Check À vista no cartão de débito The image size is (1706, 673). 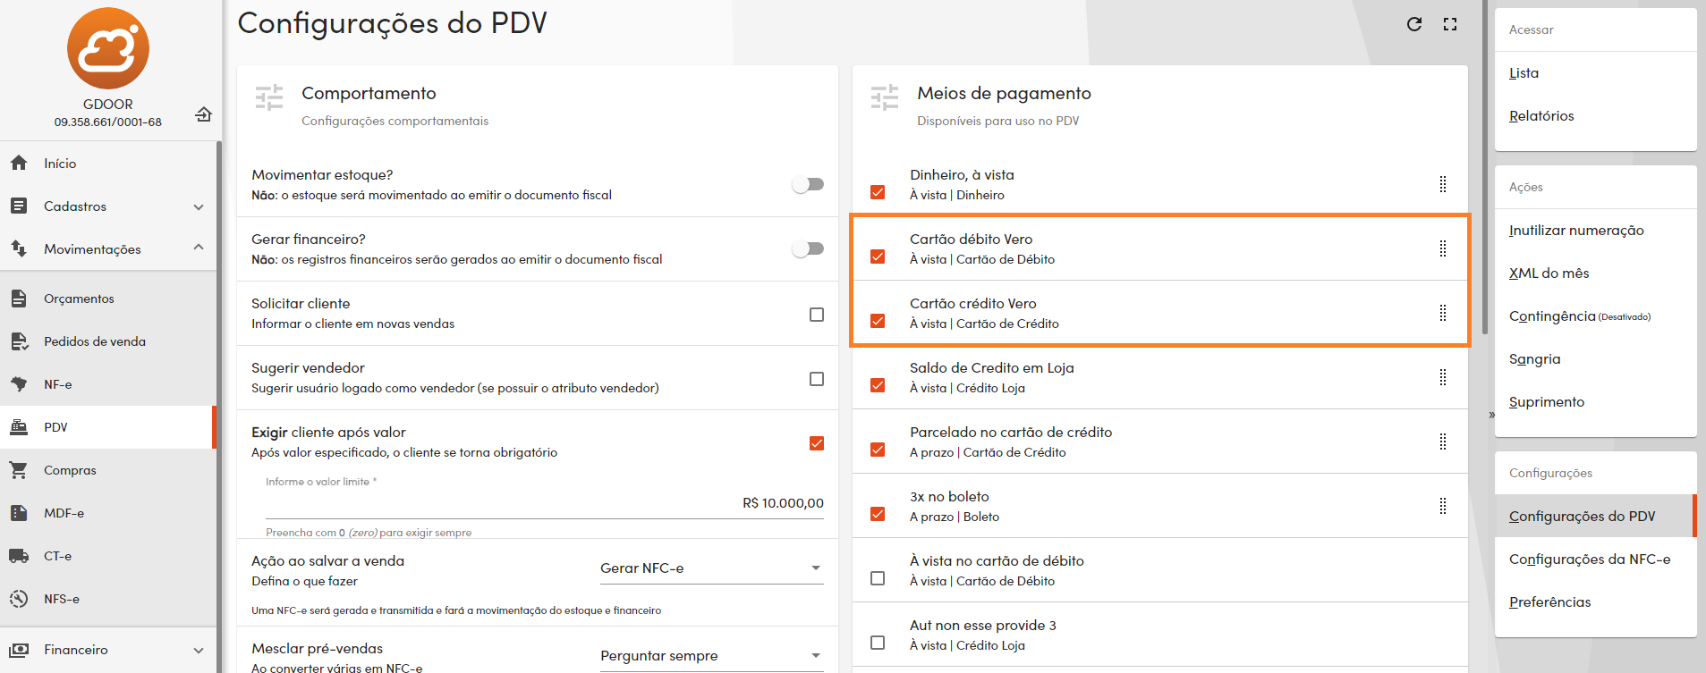tap(878, 578)
